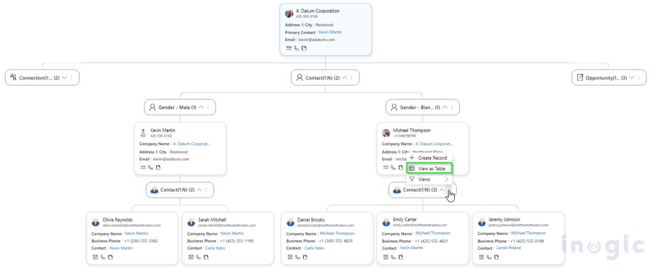Viewport: 652px width, 275px height.
Task: Select View as Table menu option
Action: point(429,168)
